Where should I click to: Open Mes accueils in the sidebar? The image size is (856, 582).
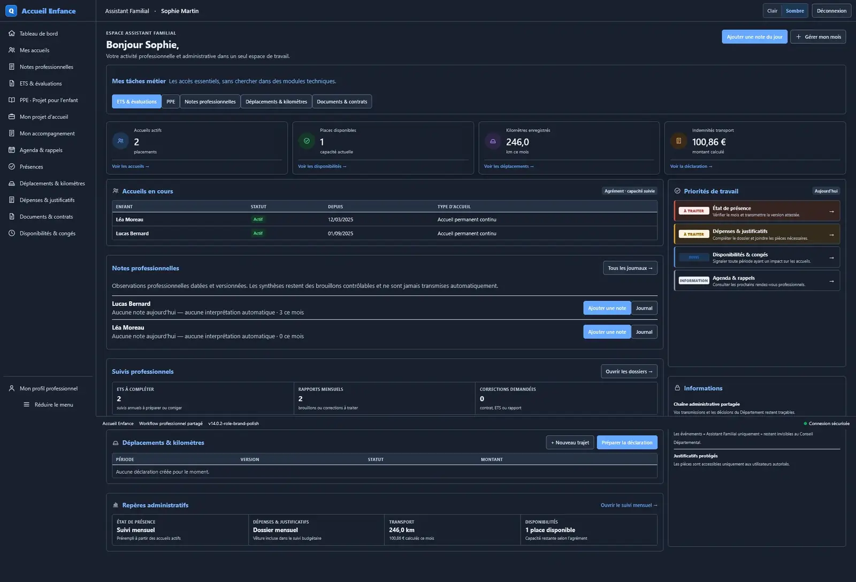coord(48,50)
